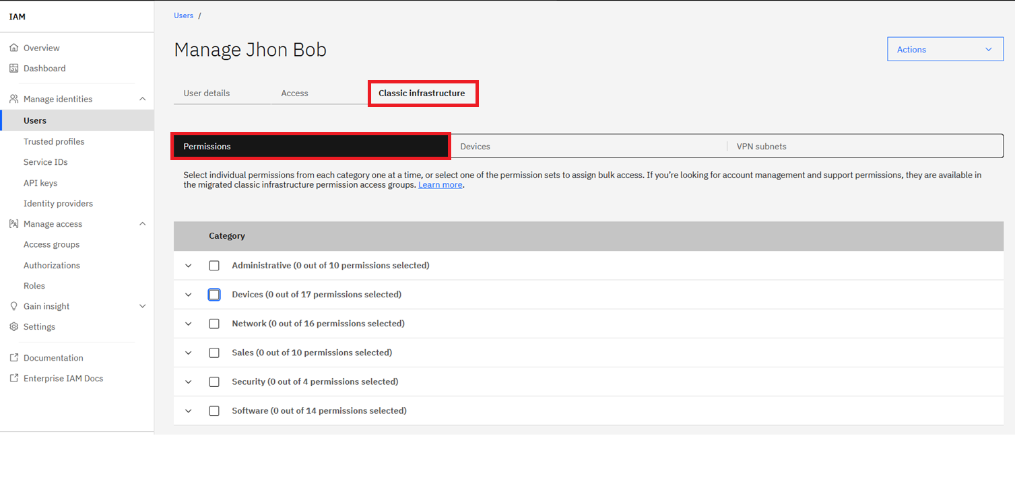Click the Documentation external-link icon

click(13, 358)
